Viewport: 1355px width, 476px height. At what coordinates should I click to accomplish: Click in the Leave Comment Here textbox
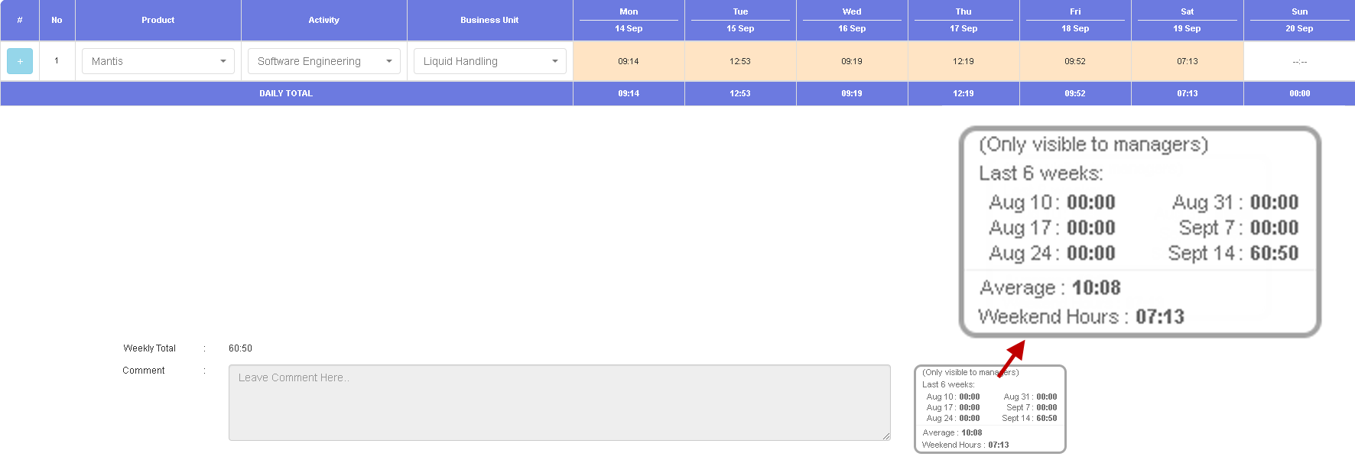(x=559, y=402)
